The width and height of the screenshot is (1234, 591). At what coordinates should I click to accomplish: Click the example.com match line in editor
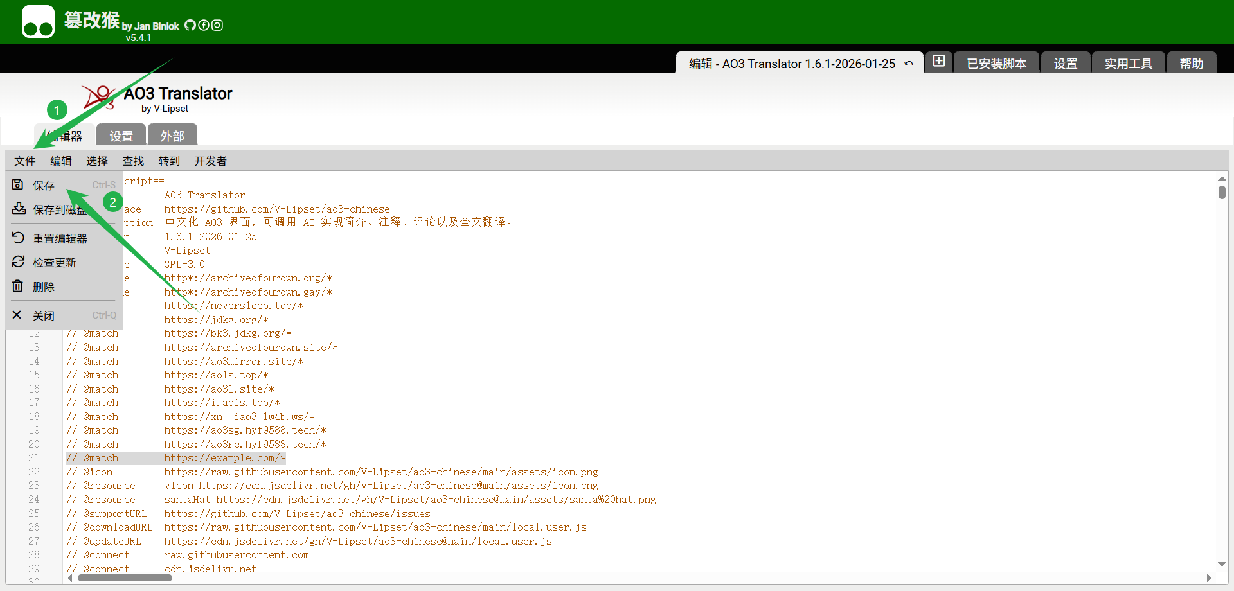pos(224,458)
